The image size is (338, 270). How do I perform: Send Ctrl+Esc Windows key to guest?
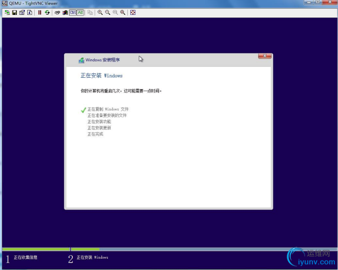pyautogui.click(x=65, y=12)
